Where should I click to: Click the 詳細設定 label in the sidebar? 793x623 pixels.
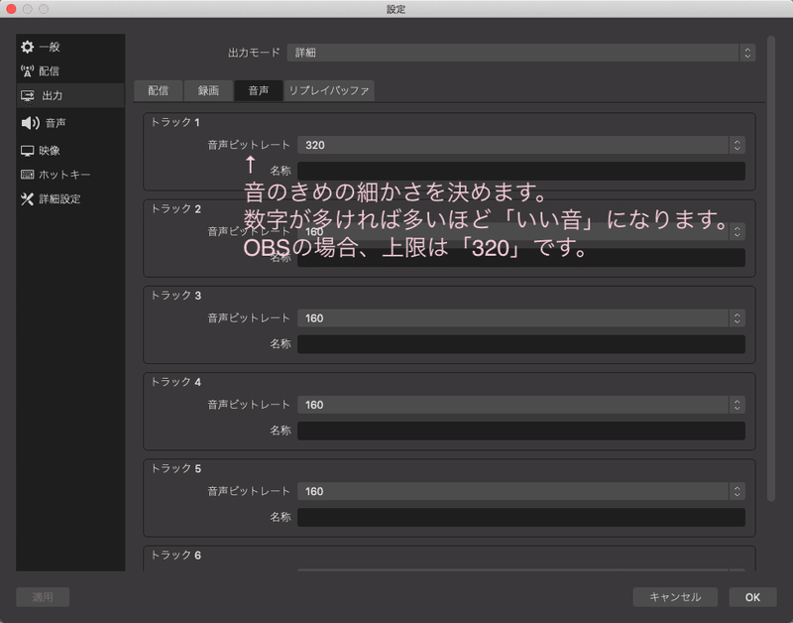pyautogui.click(x=60, y=198)
